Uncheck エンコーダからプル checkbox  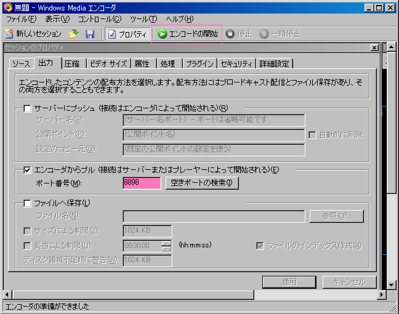(27, 170)
